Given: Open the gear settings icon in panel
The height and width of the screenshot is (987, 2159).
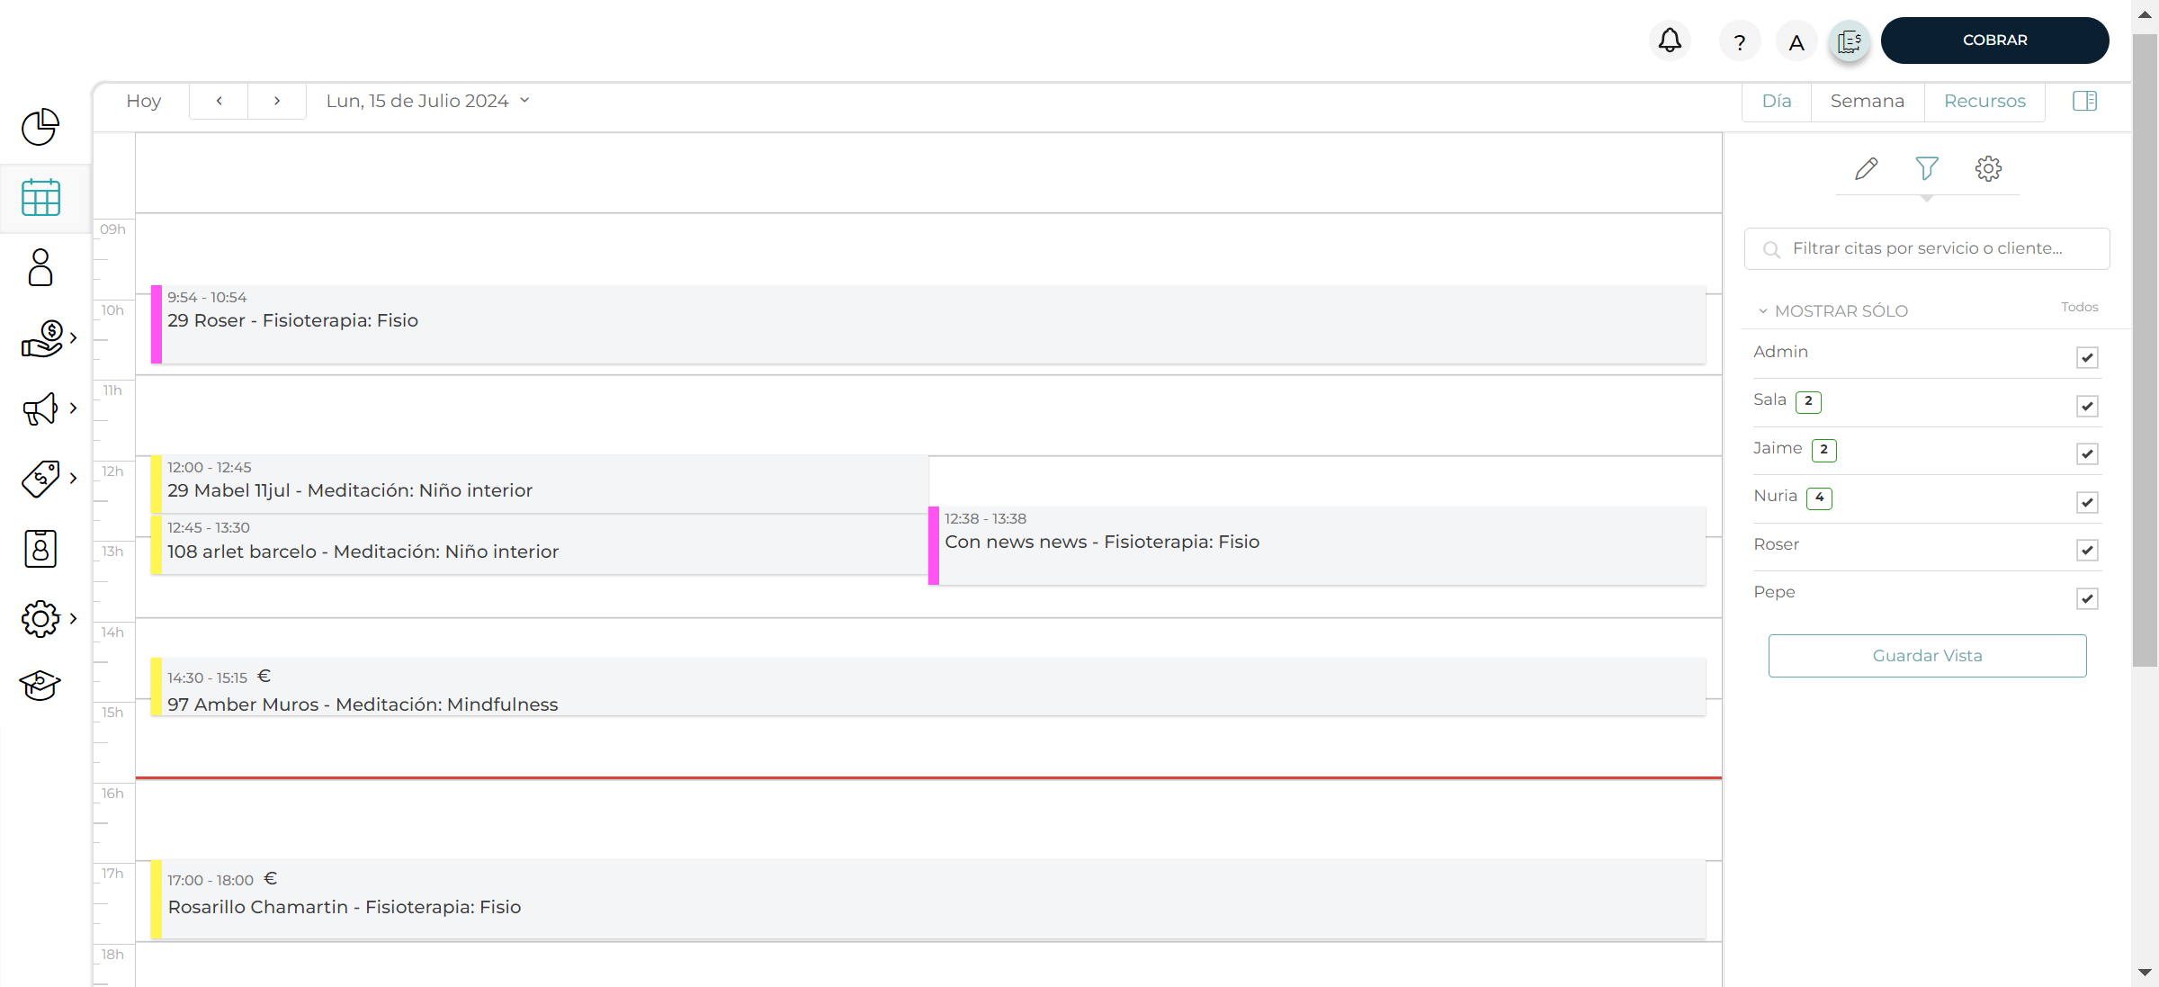Looking at the screenshot, I should coord(1988,168).
